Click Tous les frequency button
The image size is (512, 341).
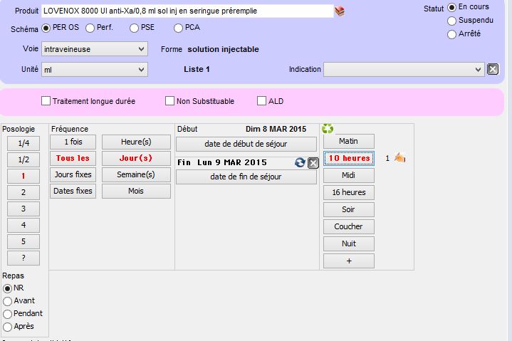click(x=73, y=158)
